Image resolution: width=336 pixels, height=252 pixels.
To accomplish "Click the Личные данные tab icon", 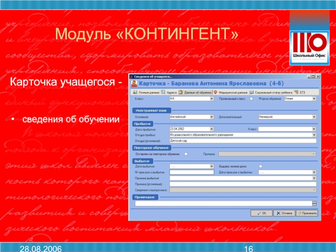I will click(x=135, y=92).
